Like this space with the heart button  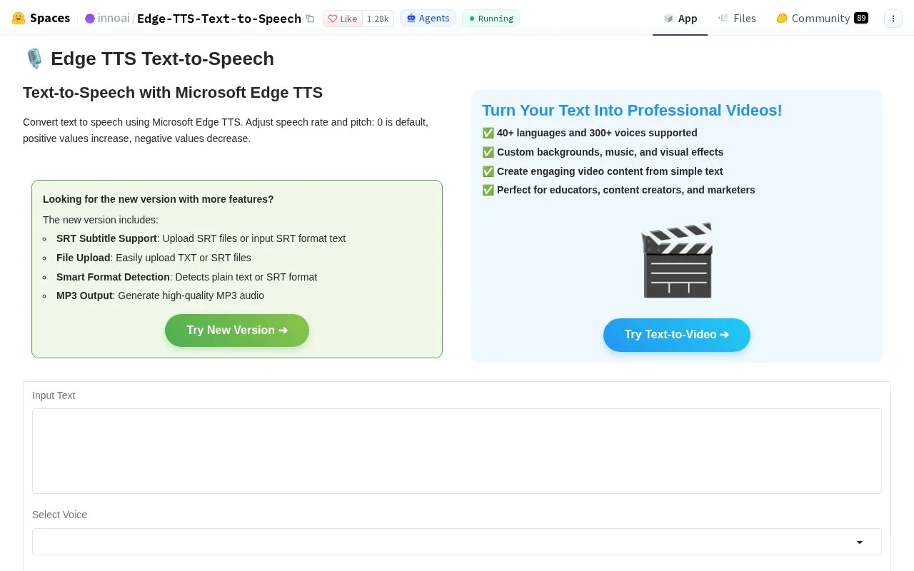tap(343, 19)
